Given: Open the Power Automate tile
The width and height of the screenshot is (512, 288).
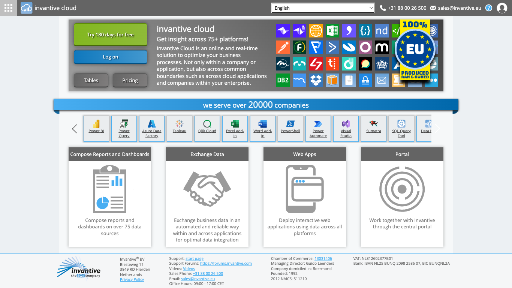Looking at the screenshot, I should (318, 129).
